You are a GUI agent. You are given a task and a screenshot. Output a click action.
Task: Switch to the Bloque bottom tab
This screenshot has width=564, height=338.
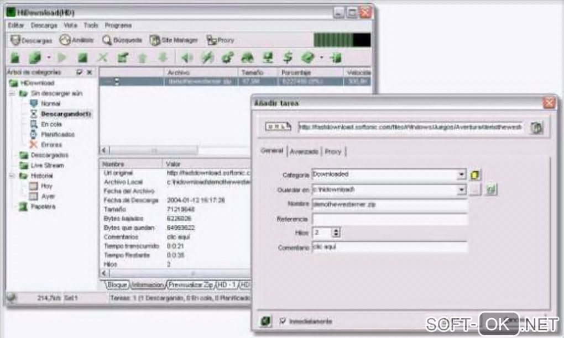point(117,285)
